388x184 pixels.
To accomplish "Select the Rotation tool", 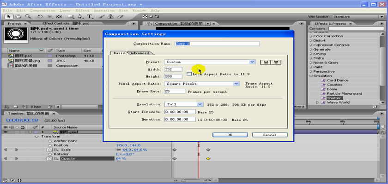I will click(40, 17).
